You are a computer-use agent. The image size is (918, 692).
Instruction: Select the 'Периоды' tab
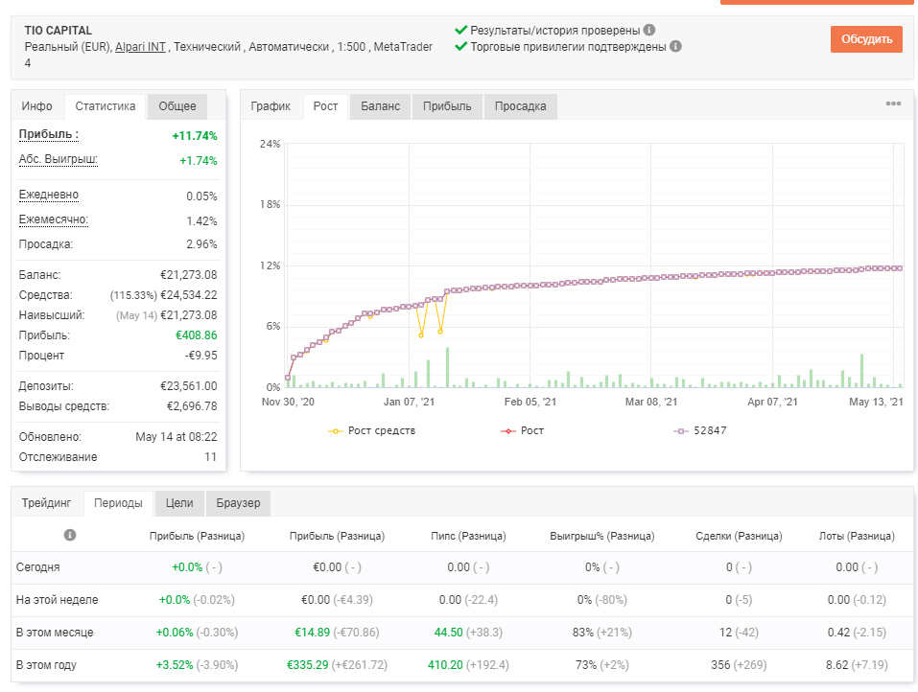click(118, 503)
